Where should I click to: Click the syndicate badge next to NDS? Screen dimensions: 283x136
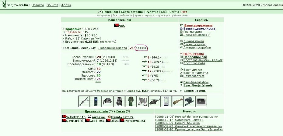coord(116,25)
